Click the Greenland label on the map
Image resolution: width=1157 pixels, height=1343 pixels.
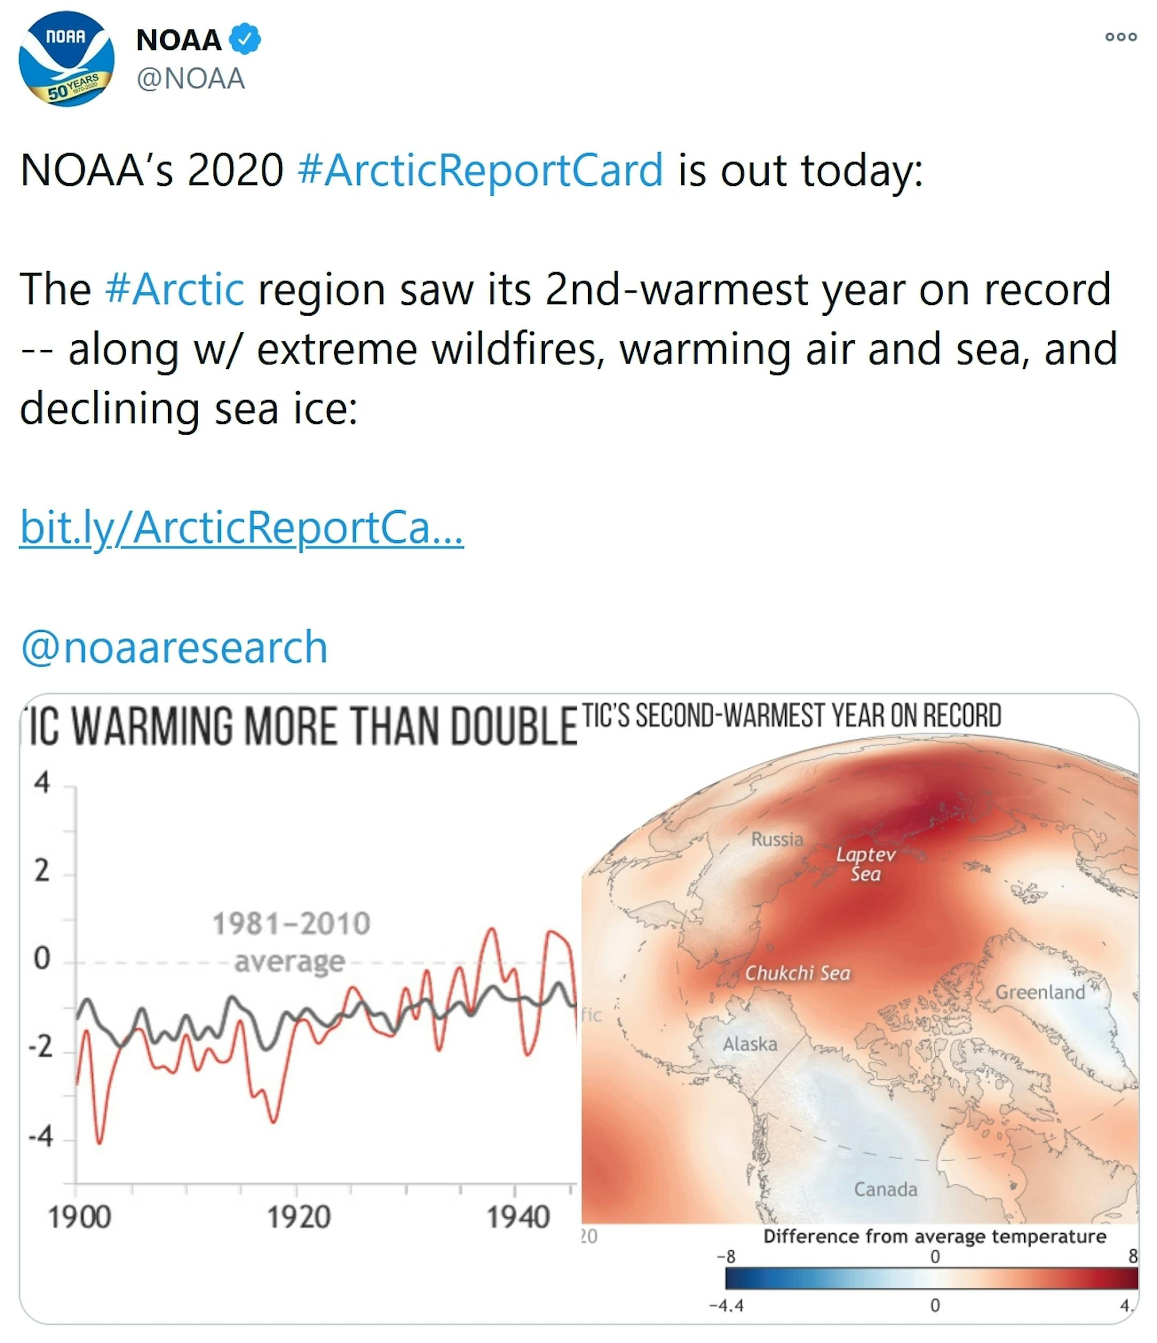[1040, 993]
